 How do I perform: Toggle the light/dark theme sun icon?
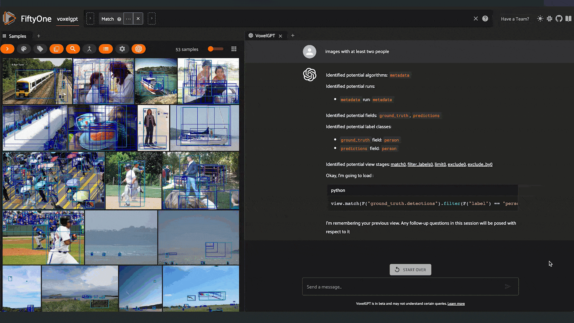pos(540,19)
